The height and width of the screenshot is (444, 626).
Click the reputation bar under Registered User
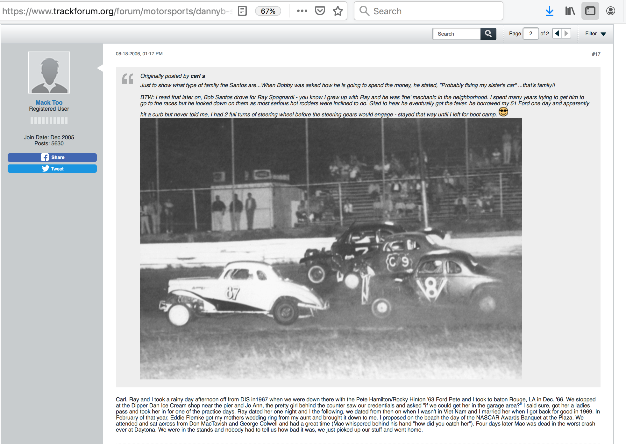(x=49, y=121)
